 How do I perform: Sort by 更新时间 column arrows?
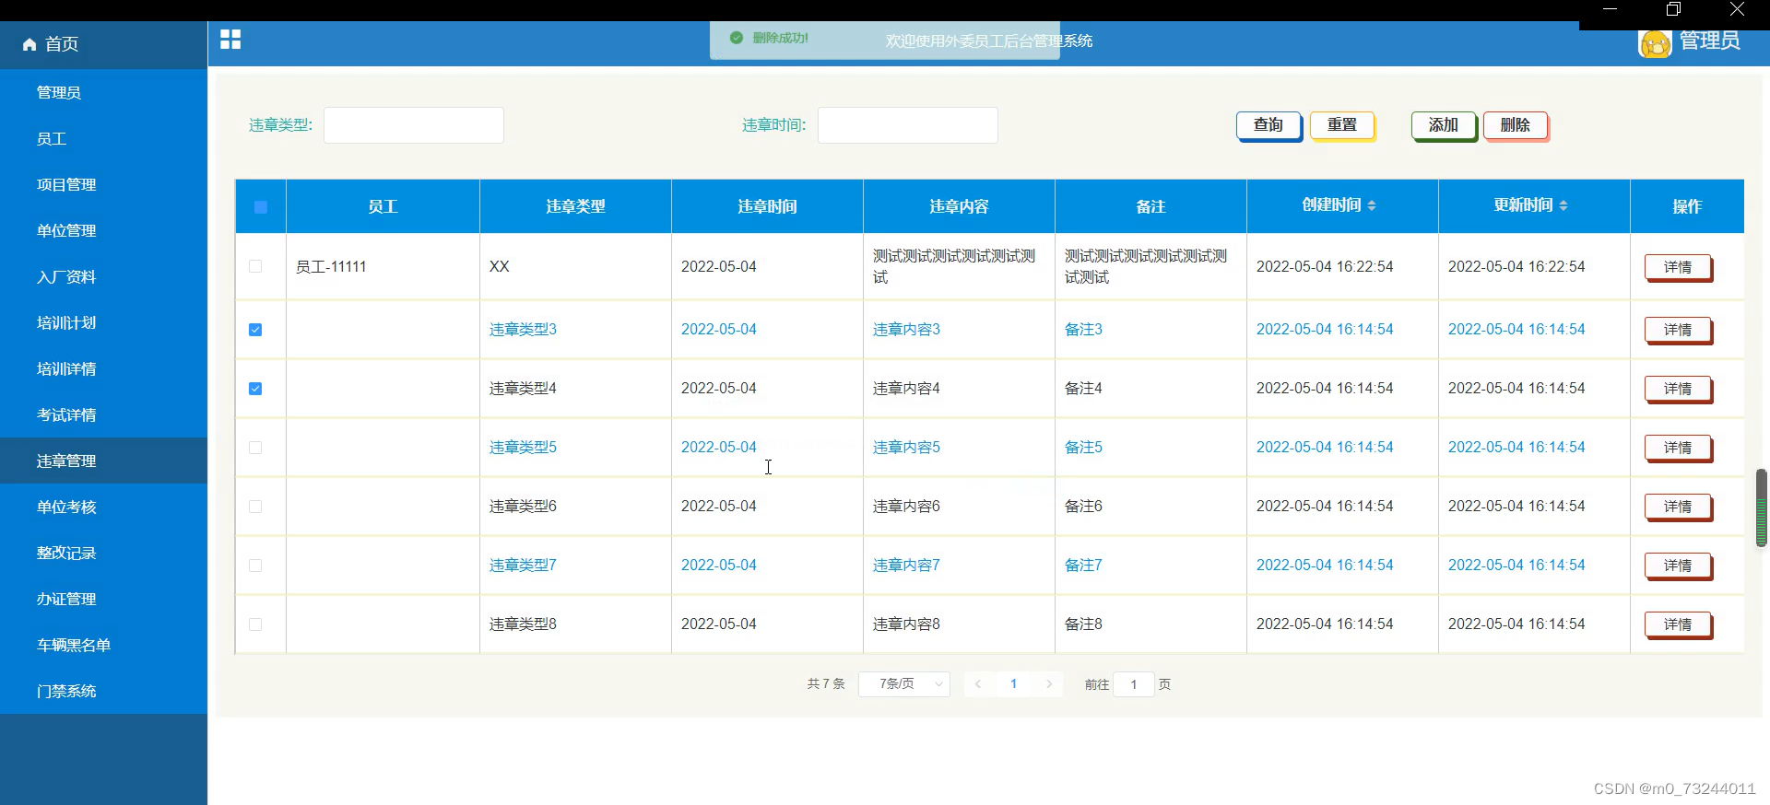click(x=1563, y=205)
